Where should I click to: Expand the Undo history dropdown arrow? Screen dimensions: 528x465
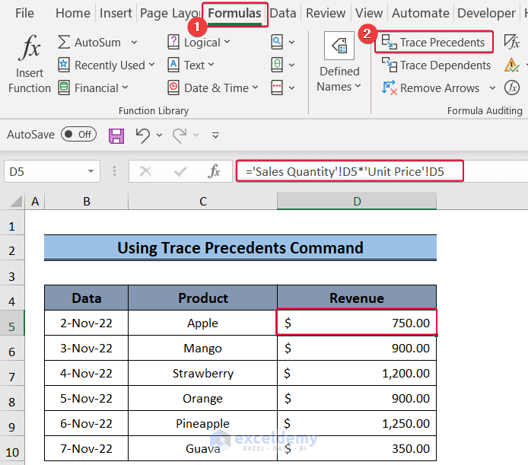click(x=159, y=135)
